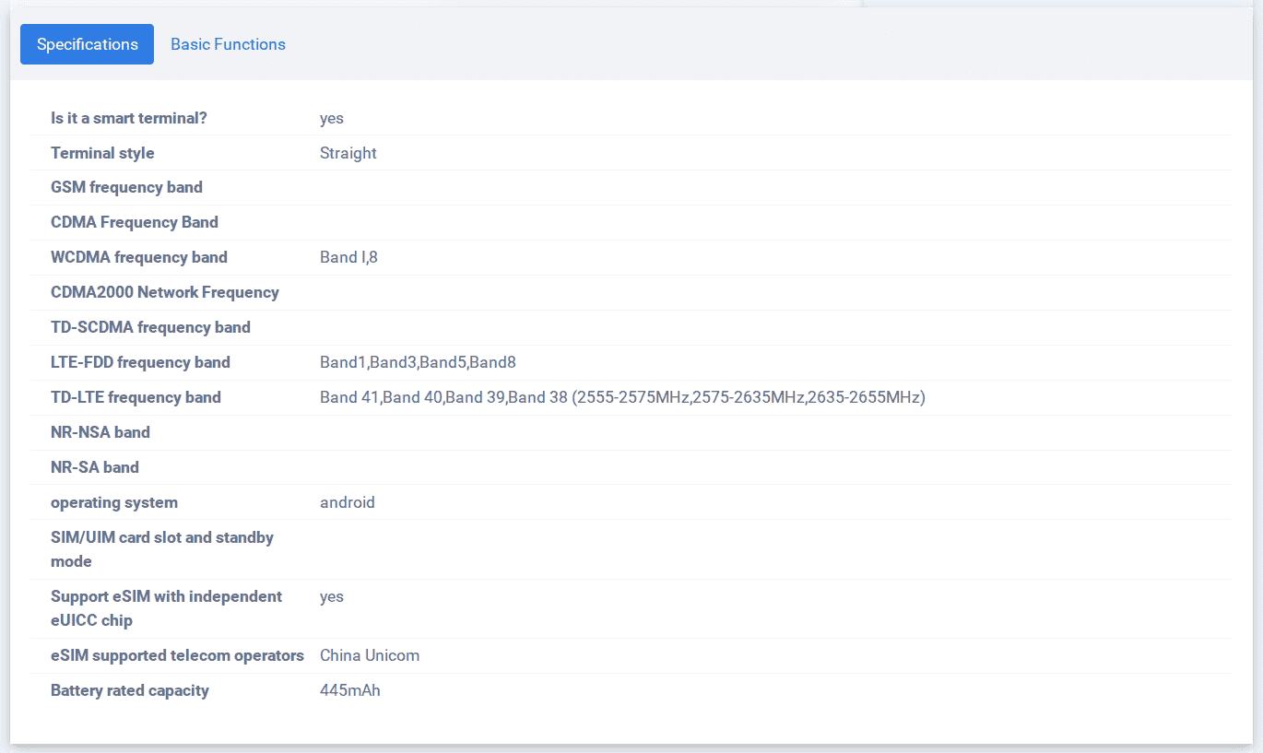Click the NR-NSA band label

(x=100, y=432)
